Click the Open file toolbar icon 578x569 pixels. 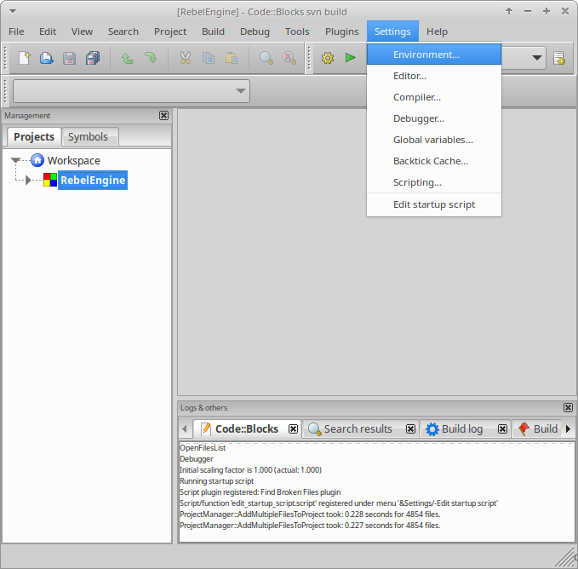tap(47, 58)
